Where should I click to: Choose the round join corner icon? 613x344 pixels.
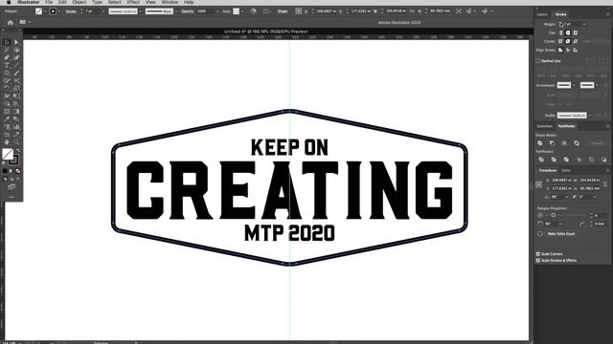pos(568,41)
